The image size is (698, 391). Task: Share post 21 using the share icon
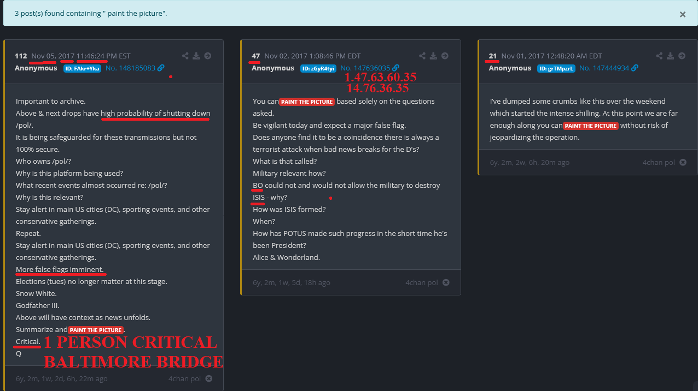(659, 56)
